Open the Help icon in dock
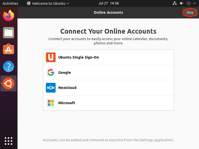The image size is (199, 149). [8, 67]
